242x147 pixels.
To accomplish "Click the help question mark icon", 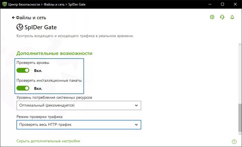I will pos(234,141).
